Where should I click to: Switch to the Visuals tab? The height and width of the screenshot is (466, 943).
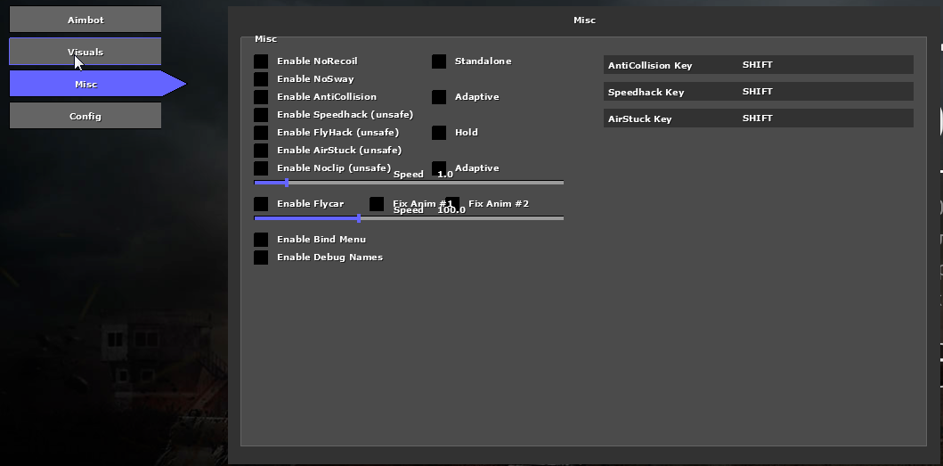pyautogui.click(x=85, y=52)
